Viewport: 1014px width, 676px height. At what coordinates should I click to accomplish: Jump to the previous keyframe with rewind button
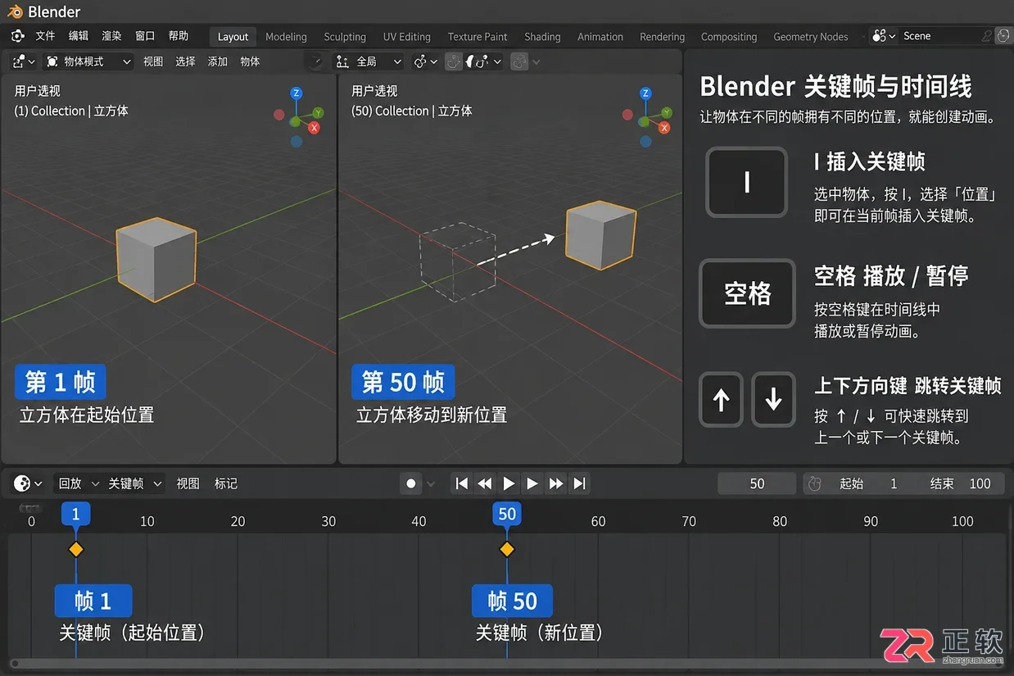point(485,483)
